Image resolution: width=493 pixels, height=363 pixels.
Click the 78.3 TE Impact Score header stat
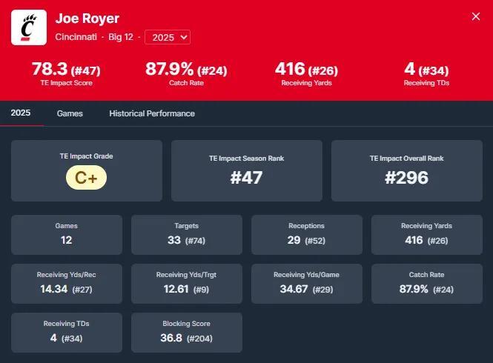click(66, 73)
